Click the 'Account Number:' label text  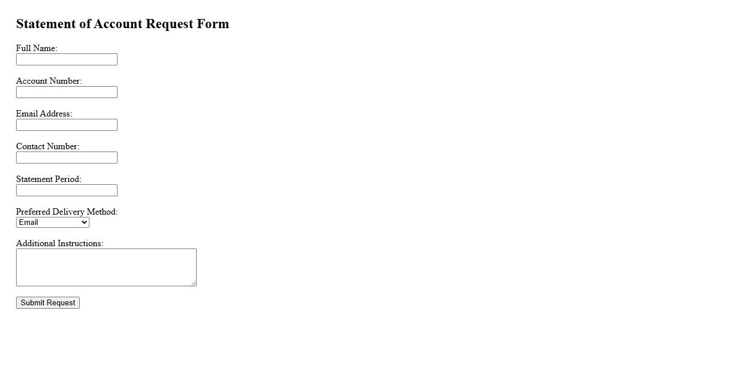click(x=49, y=81)
